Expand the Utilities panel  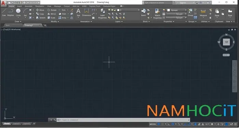pos(205,21)
